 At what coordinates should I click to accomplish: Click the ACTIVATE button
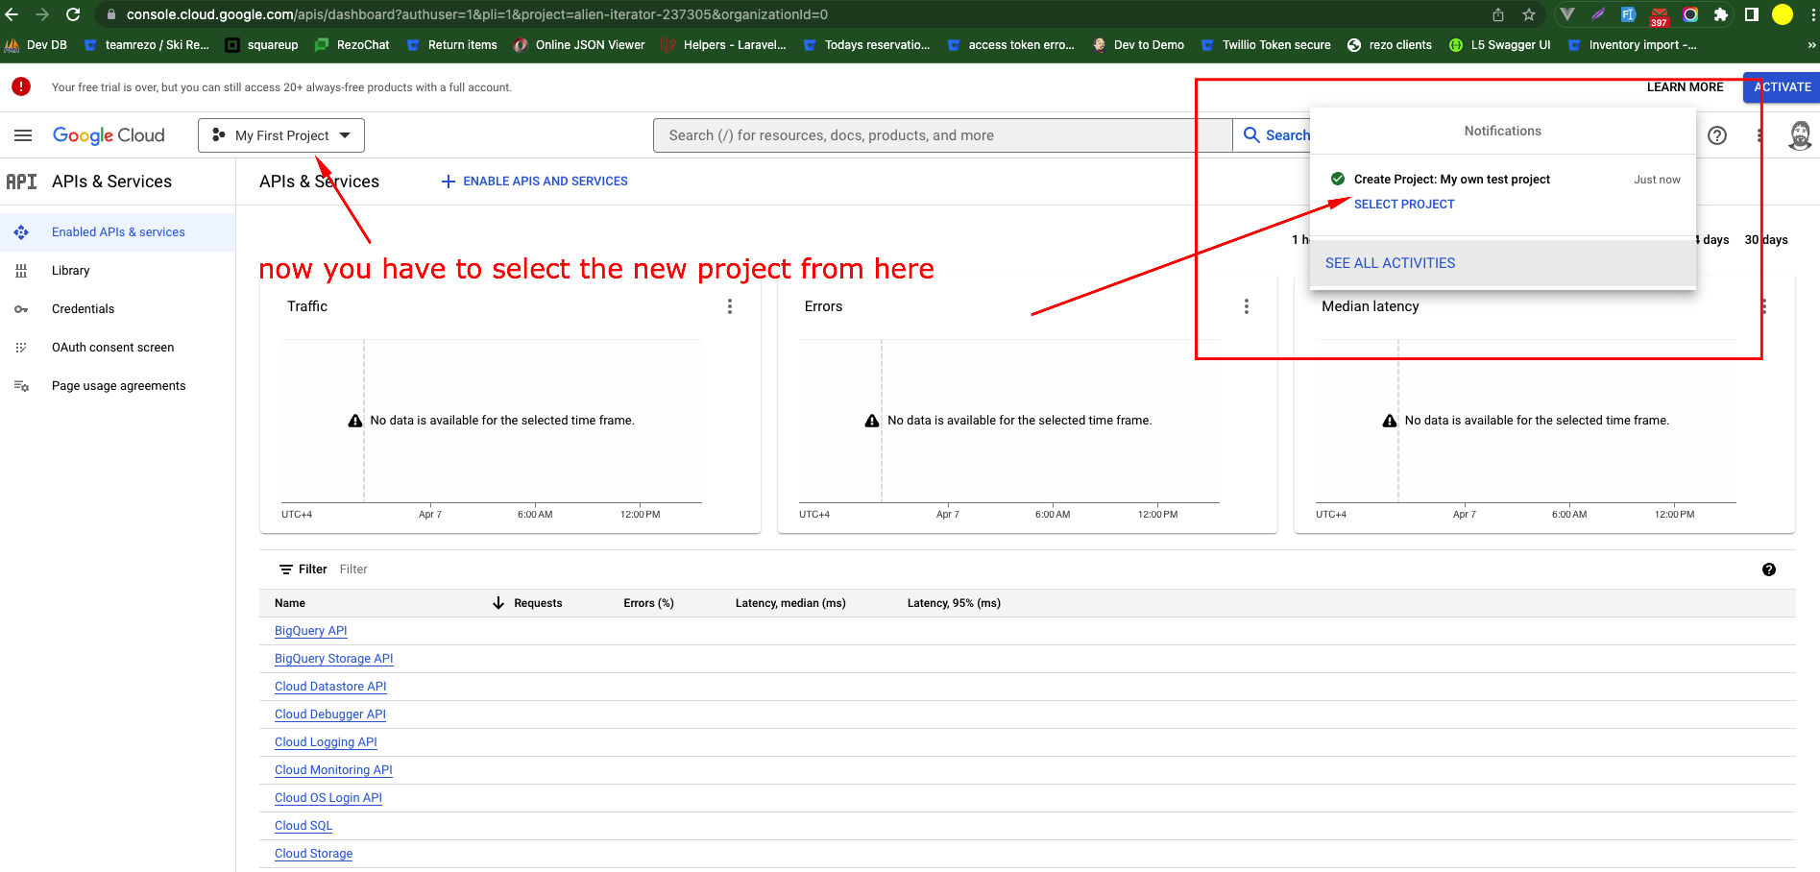(x=1782, y=86)
